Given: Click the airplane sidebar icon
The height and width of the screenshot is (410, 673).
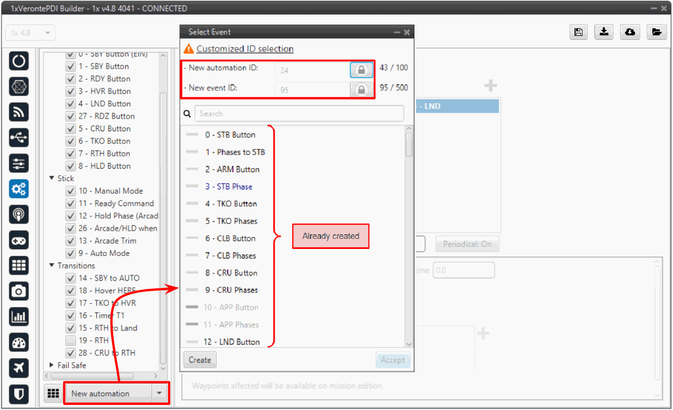Looking at the screenshot, I should click(19, 368).
